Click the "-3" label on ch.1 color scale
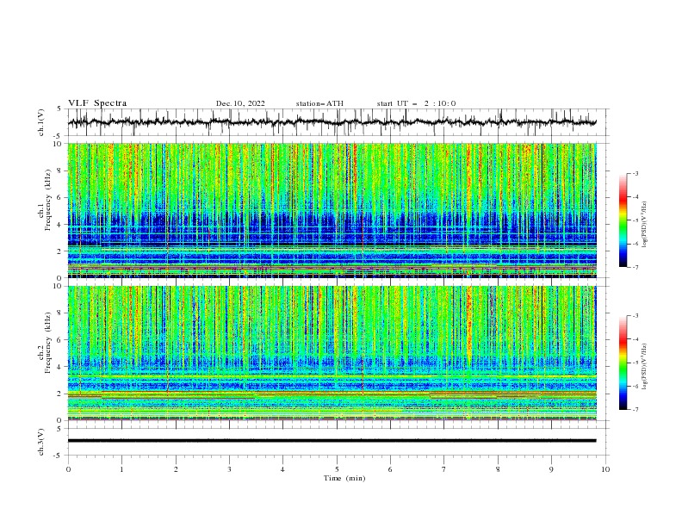682x527 pixels. coord(635,173)
